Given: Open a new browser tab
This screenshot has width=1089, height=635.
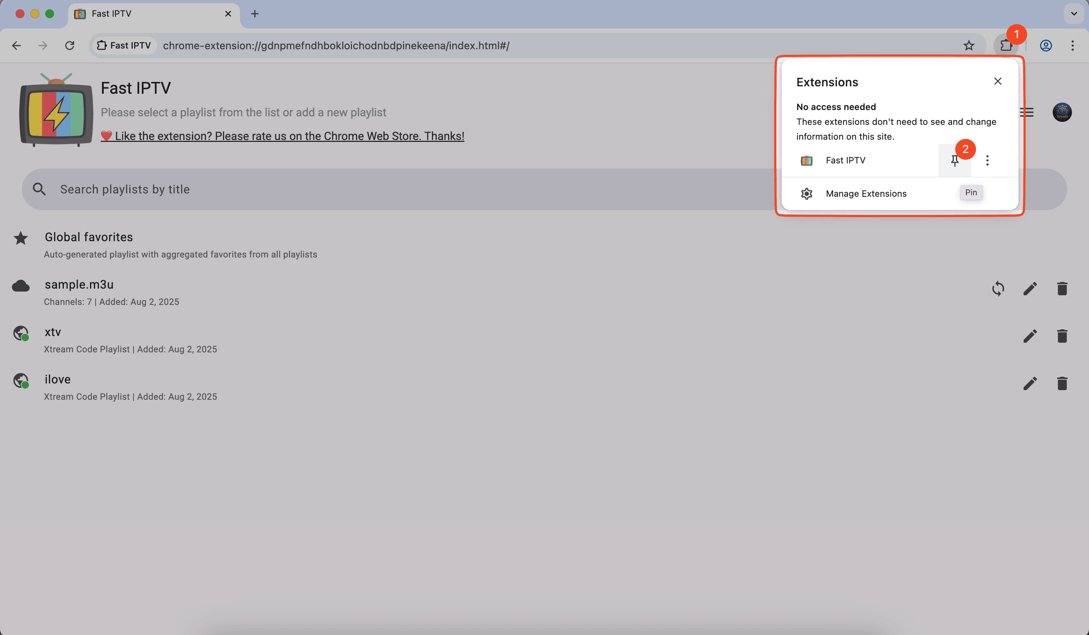Looking at the screenshot, I should click(x=255, y=14).
